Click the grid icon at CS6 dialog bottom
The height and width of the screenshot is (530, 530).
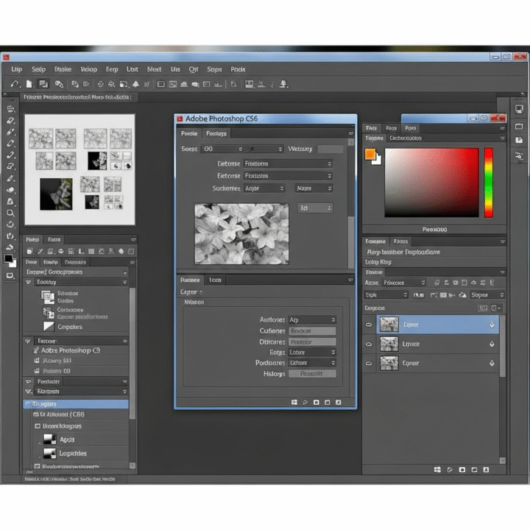(294, 402)
